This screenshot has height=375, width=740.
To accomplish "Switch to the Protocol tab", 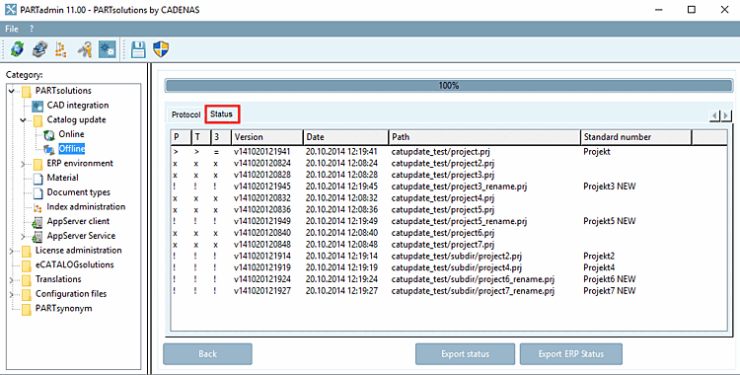I will [185, 114].
